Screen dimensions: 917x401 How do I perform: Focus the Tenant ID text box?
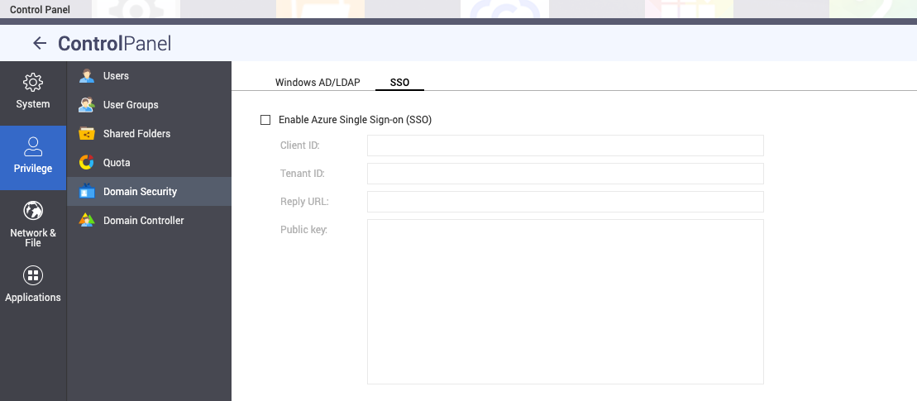point(565,174)
